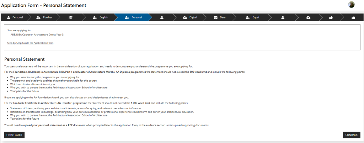364x143 pixels.
Task: Open the cloud upload icon-only step
Action: pos(308,17)
